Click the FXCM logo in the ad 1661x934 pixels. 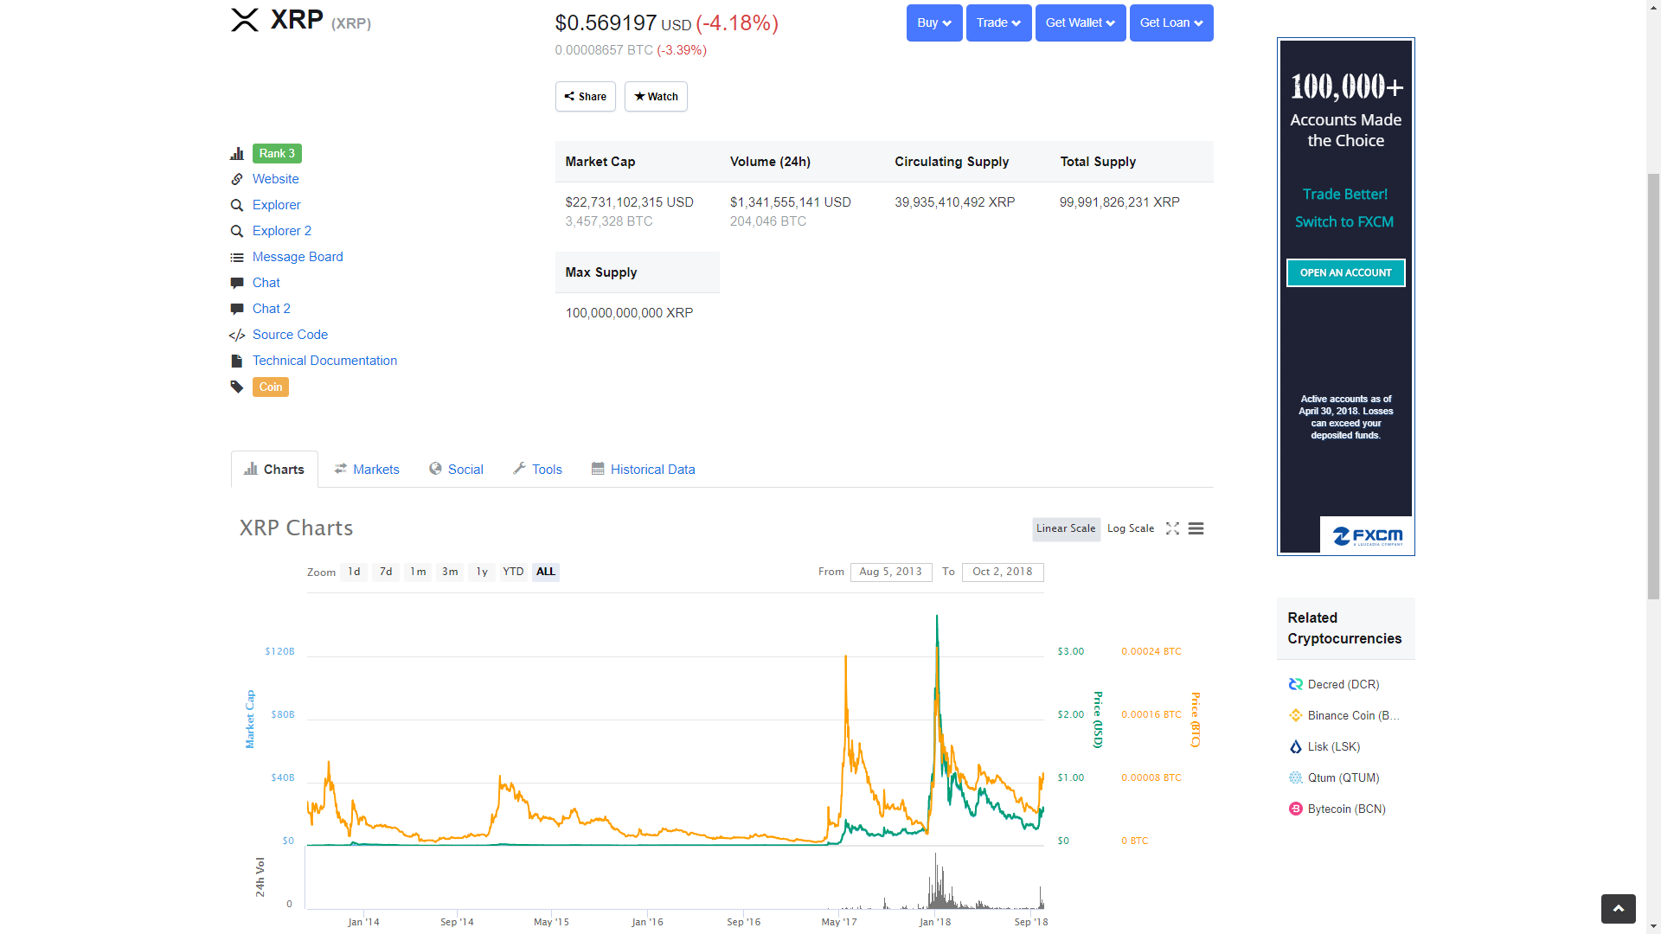click(1367, 536)
